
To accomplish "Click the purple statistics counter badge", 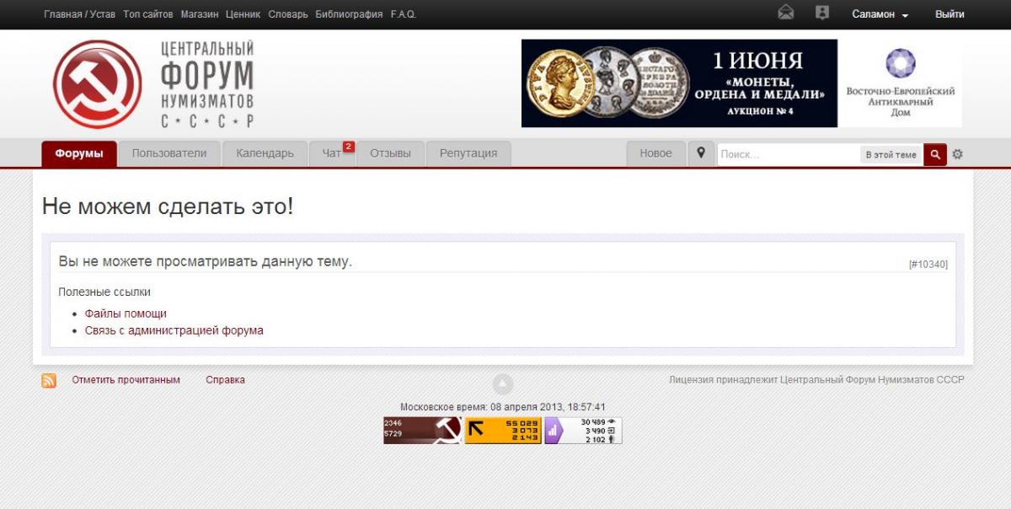I will [x=583, y=431].
